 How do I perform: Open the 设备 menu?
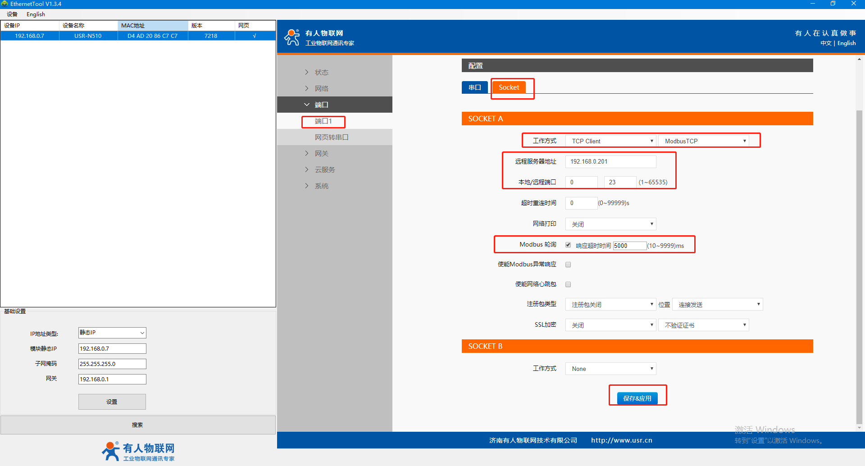point(12,14)
